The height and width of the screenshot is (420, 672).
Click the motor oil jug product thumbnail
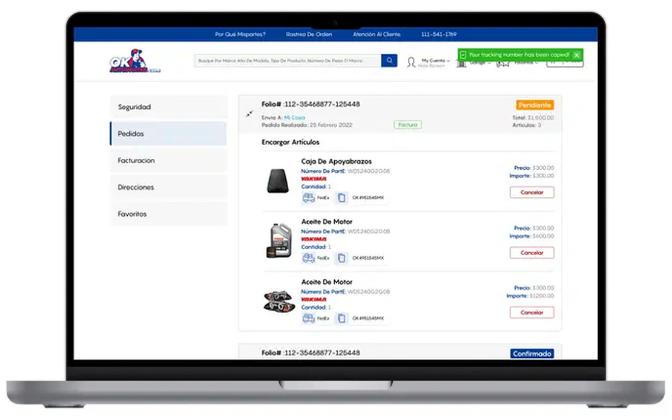tap(279, 241)
